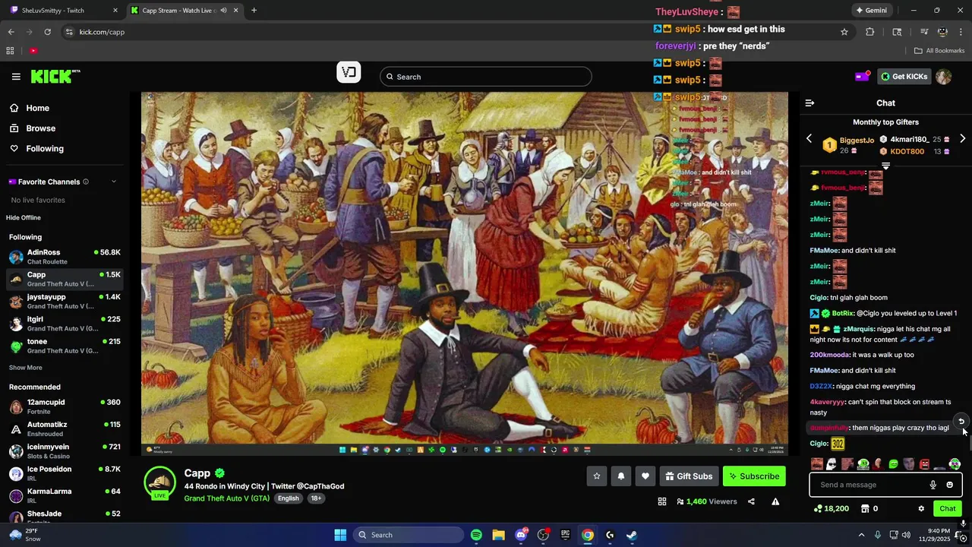Go to Home in the Kick sidebar
Screen dimensions: 972x547
(x=37, y=108)
